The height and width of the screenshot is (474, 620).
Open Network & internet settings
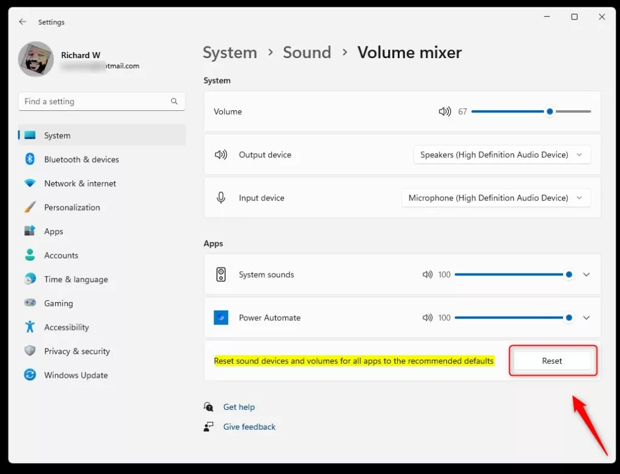click(80, 183)
